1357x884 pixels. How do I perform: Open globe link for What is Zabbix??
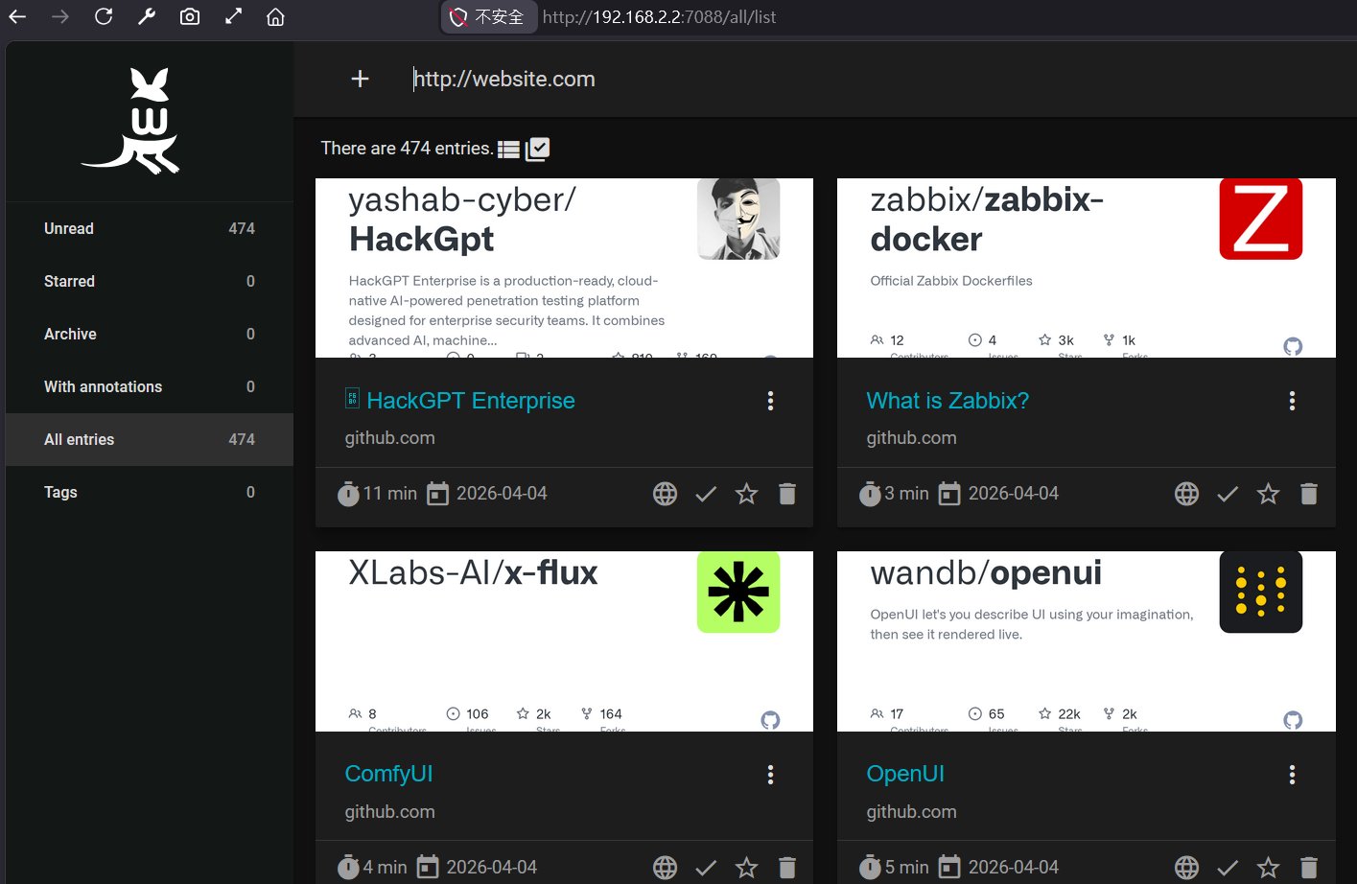(x=1186, y=494)
